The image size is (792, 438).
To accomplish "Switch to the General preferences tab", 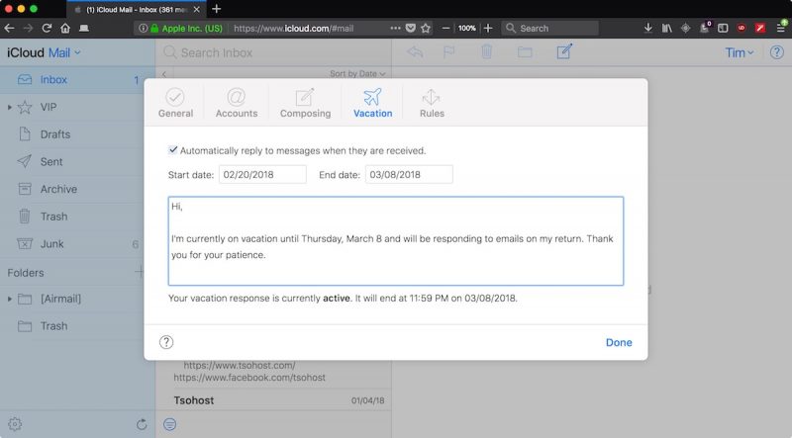I will click(175, 103).
